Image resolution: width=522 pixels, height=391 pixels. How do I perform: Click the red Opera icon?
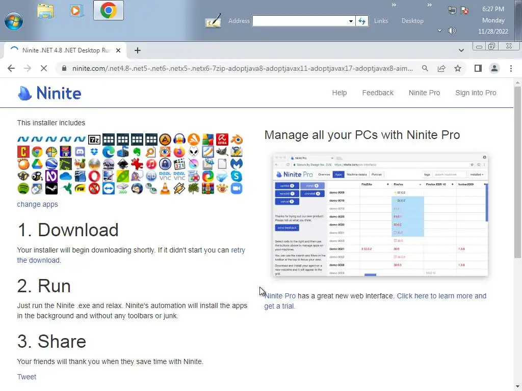94,176
